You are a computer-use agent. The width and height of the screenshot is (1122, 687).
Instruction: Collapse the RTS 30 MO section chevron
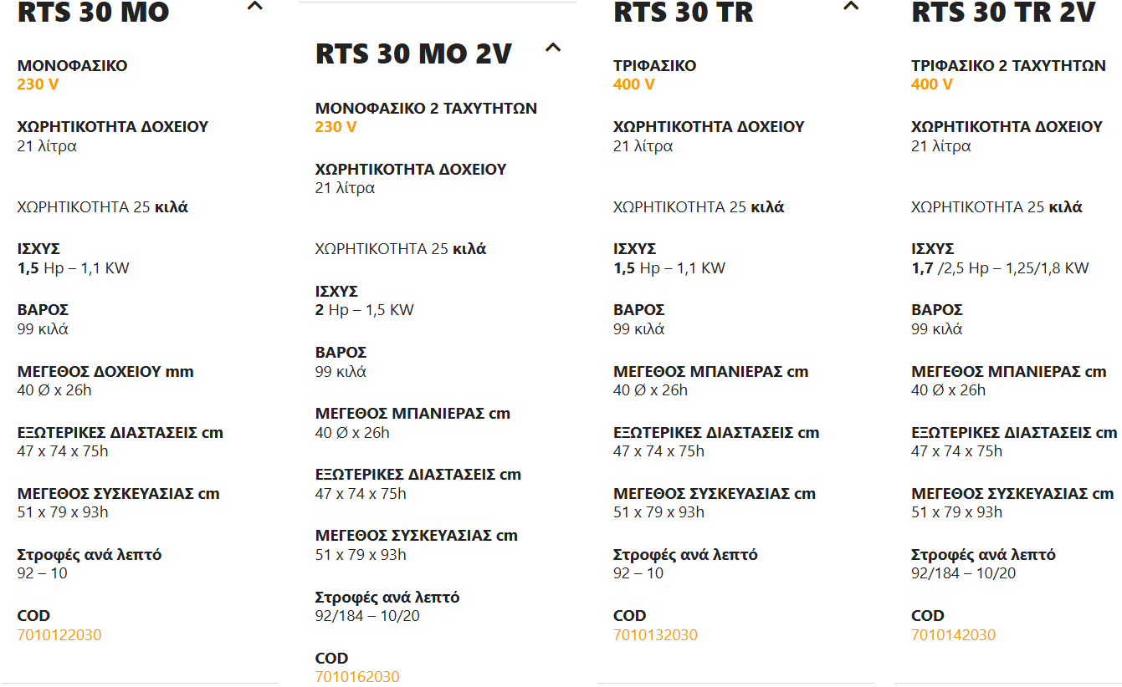pyautogui.click(x=255, y=7)
